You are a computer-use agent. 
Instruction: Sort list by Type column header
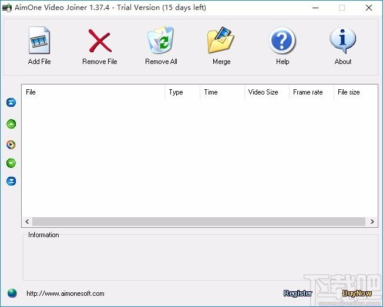[183, 92]
